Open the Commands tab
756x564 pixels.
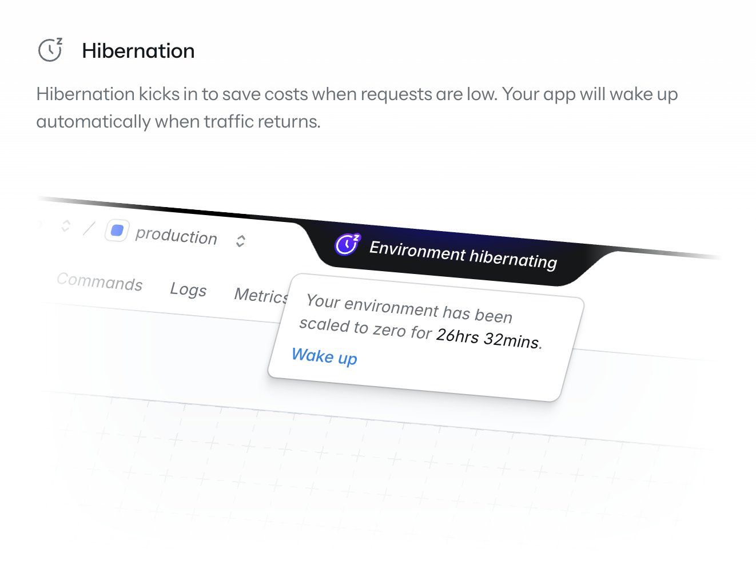[x=100, y=282]
